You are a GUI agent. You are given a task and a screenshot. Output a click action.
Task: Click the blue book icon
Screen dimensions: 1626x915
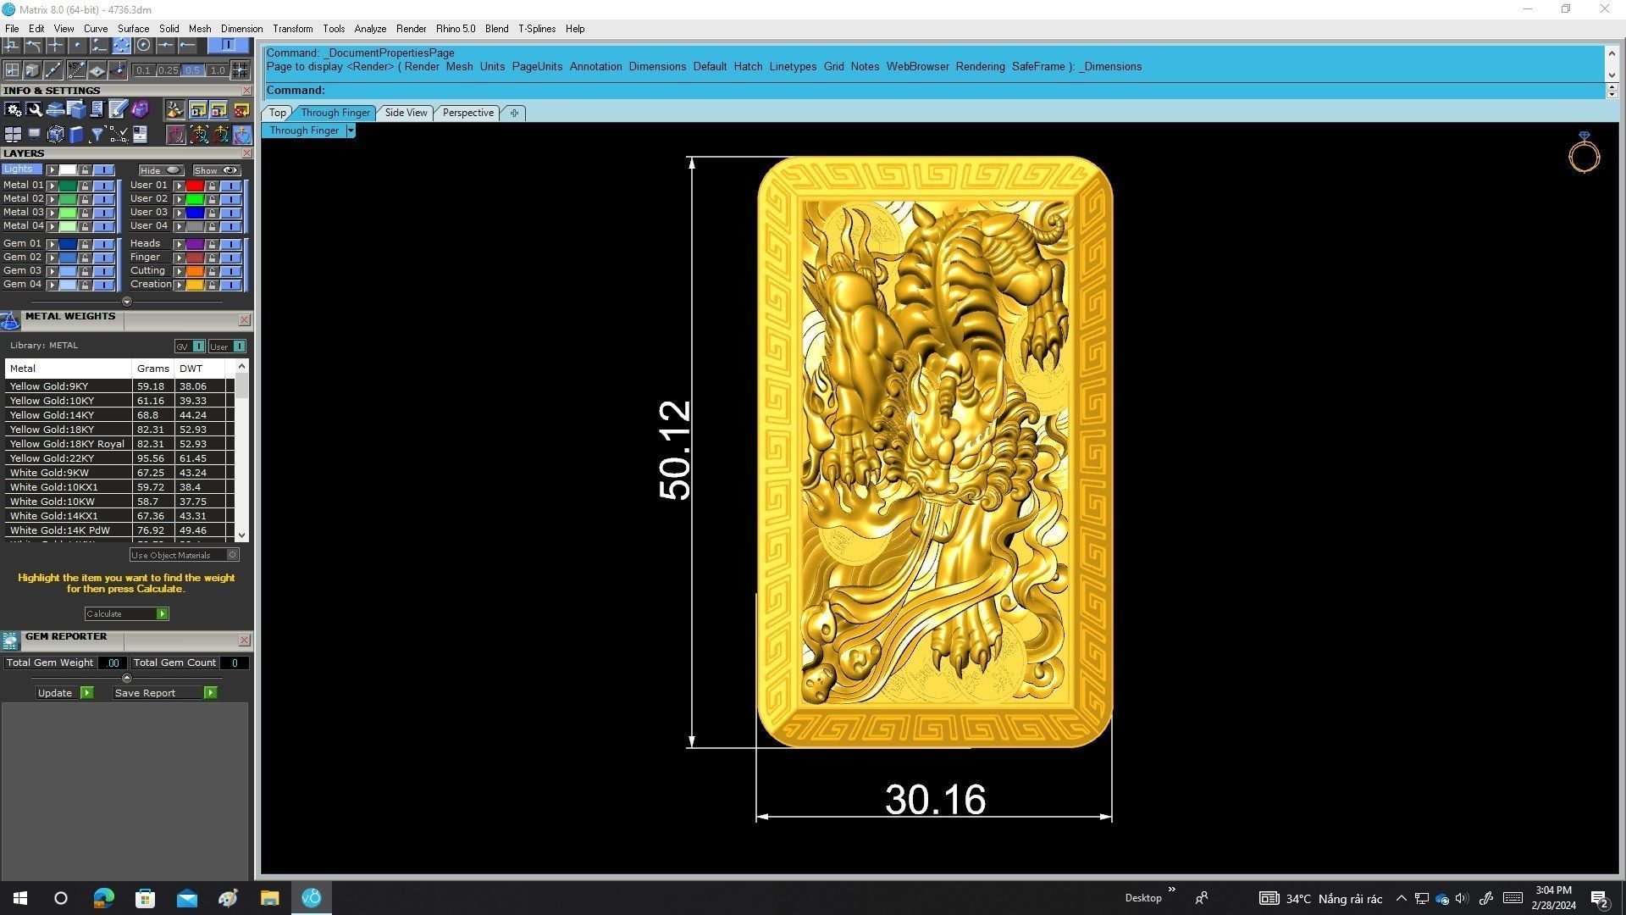coord(76,135)
